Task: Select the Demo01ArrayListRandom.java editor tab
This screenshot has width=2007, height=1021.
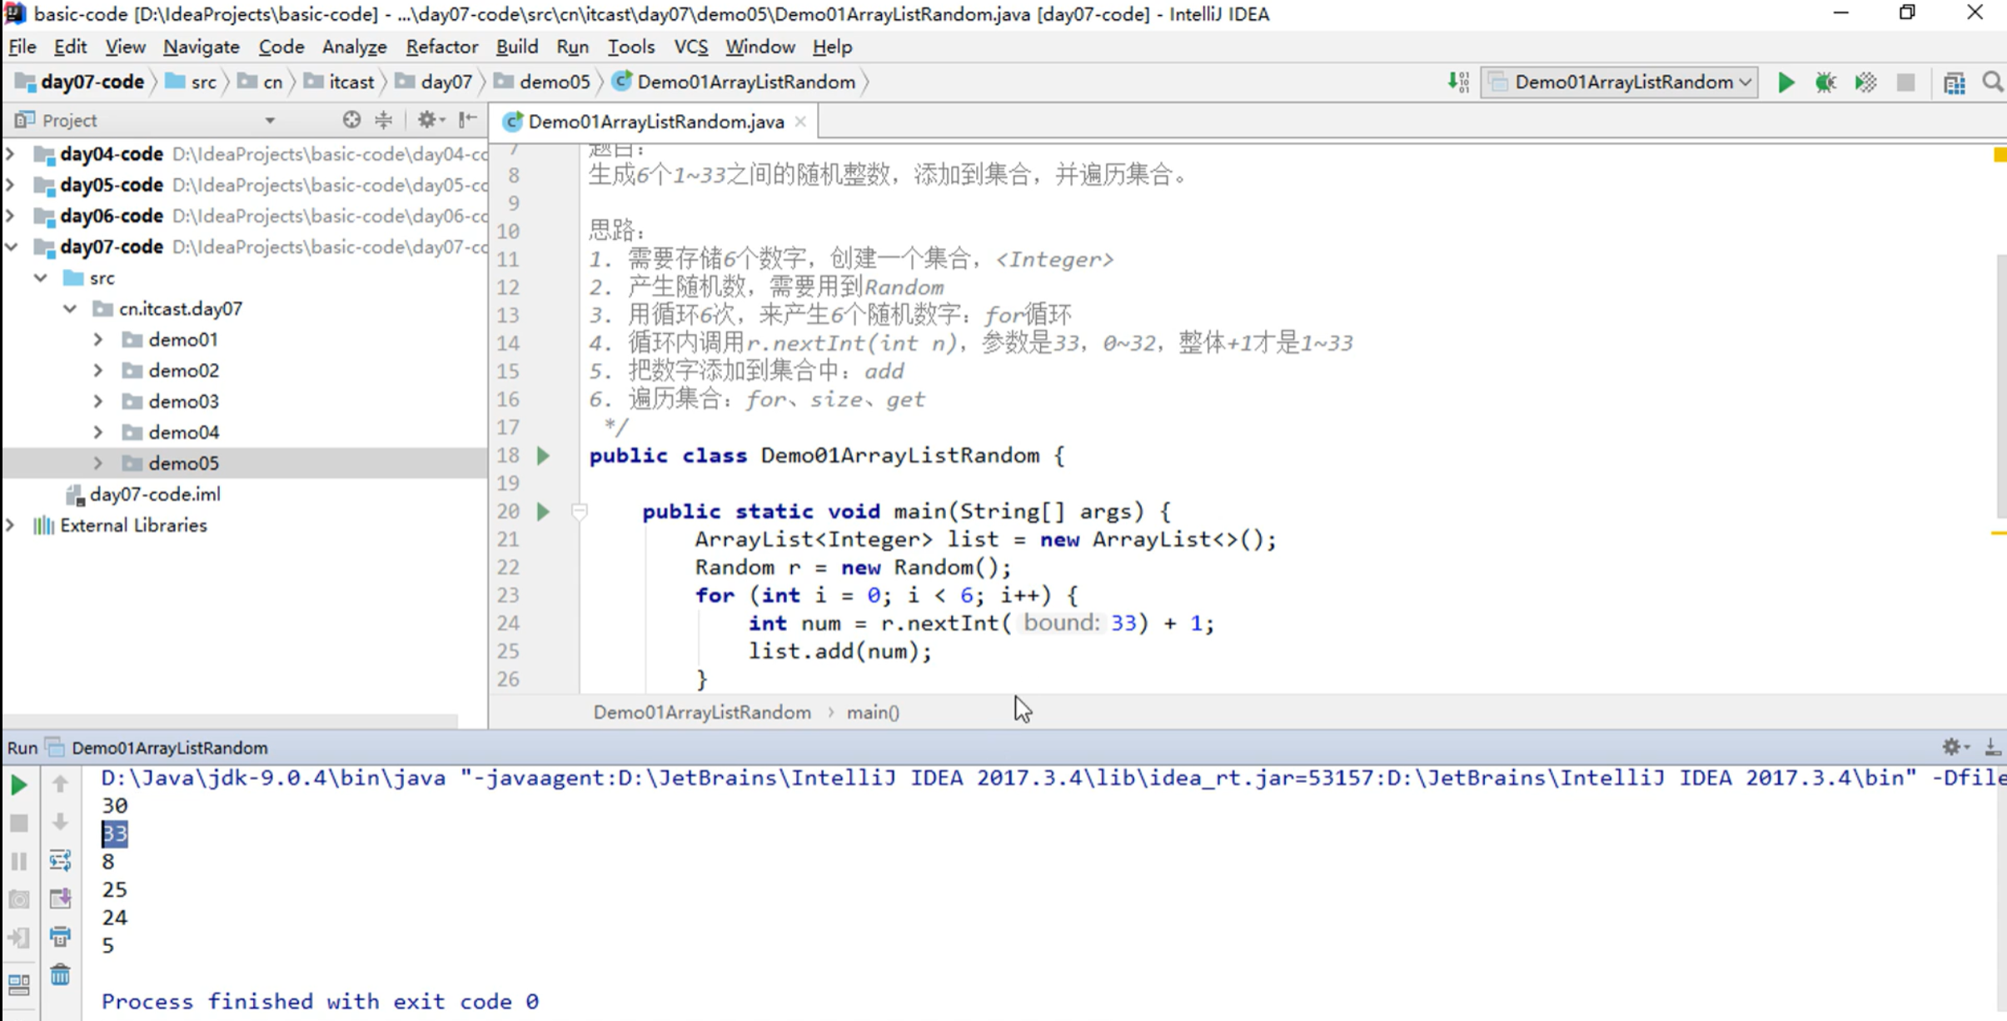Action: point(655,122)
